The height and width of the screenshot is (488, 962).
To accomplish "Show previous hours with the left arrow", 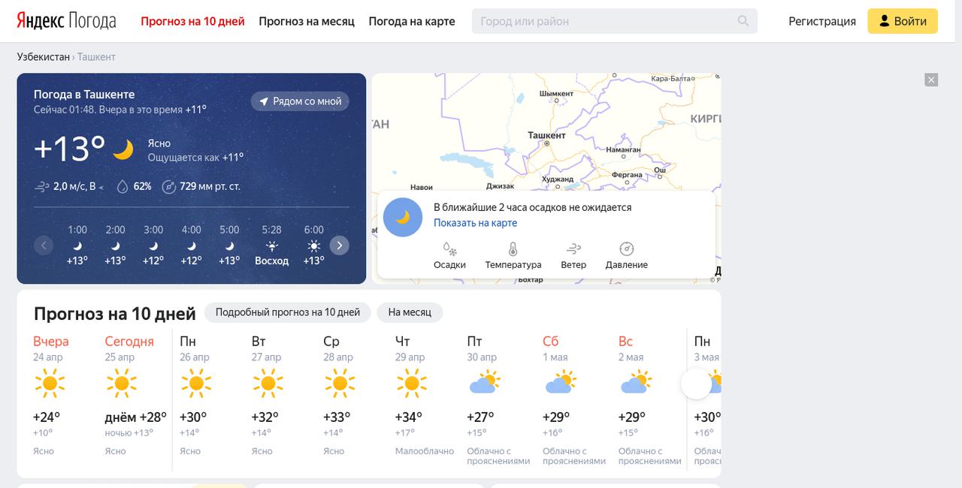I will coord(44,246).
